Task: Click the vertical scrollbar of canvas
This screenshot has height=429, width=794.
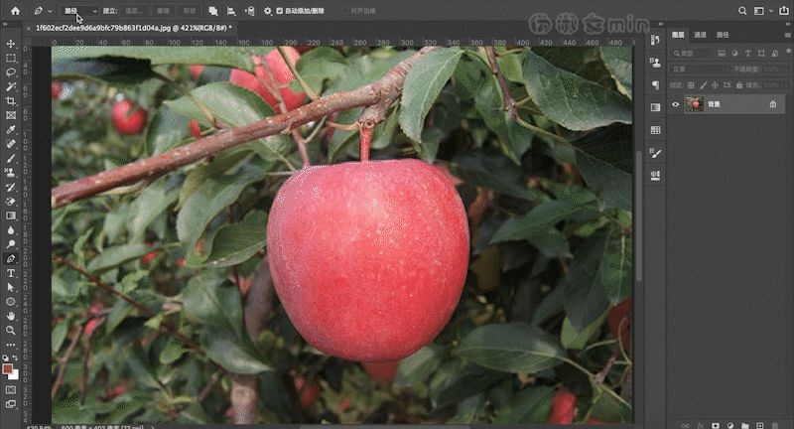Action: [x=638, y=215]
